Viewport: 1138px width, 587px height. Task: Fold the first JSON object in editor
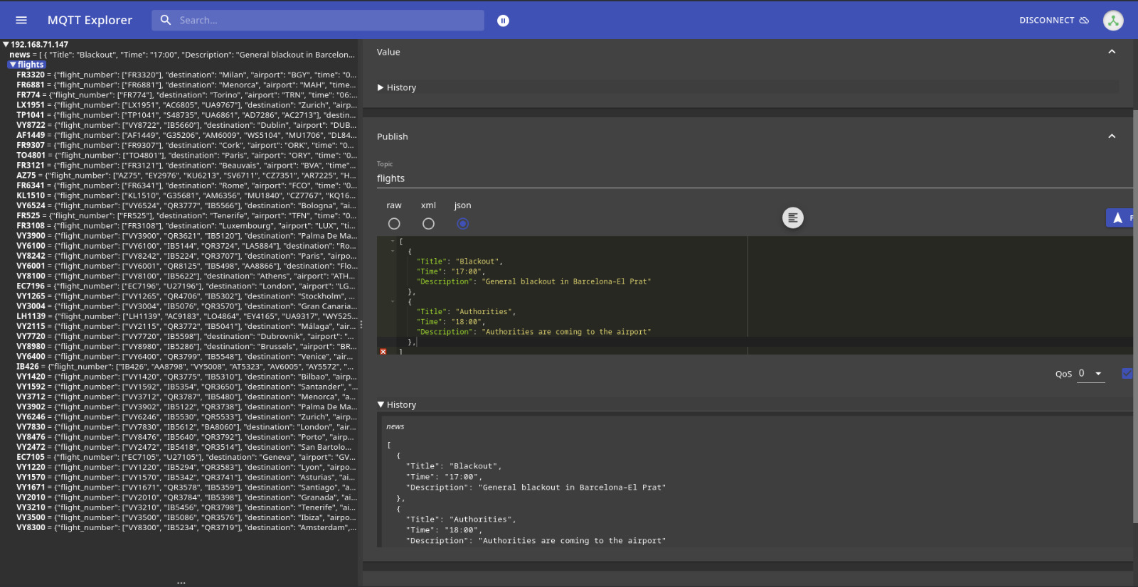(393, 251)
